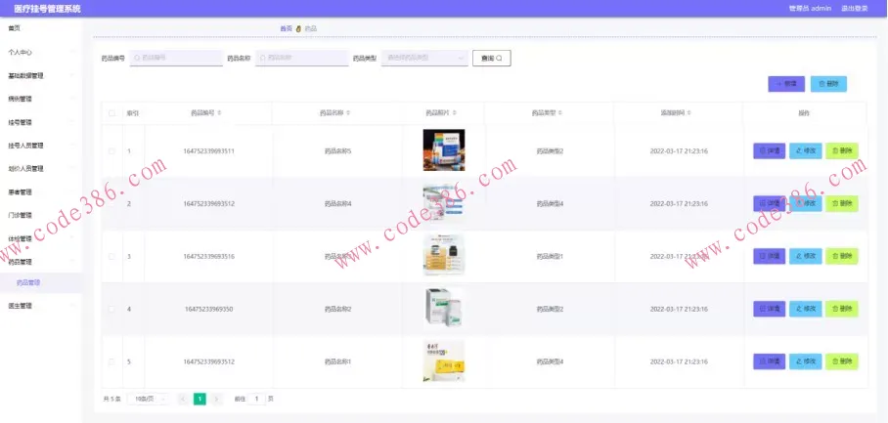Open drug photo thumbnail for 药品名称3
888x423 pixels.
pyautogui.click(x=444, y=256)
